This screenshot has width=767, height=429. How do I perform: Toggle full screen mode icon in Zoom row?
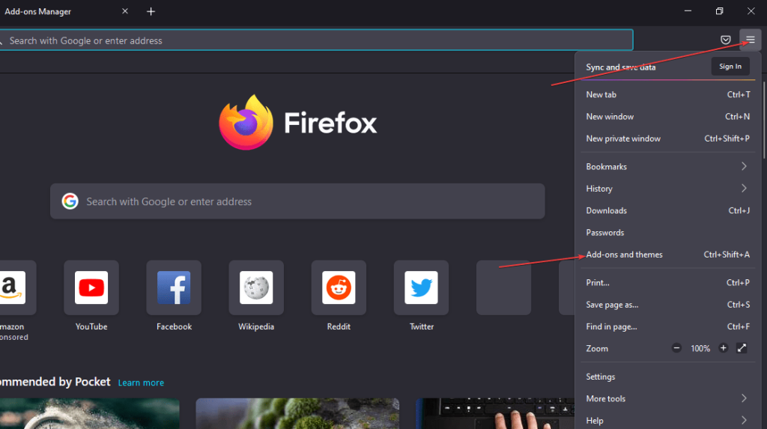[742, 348]
